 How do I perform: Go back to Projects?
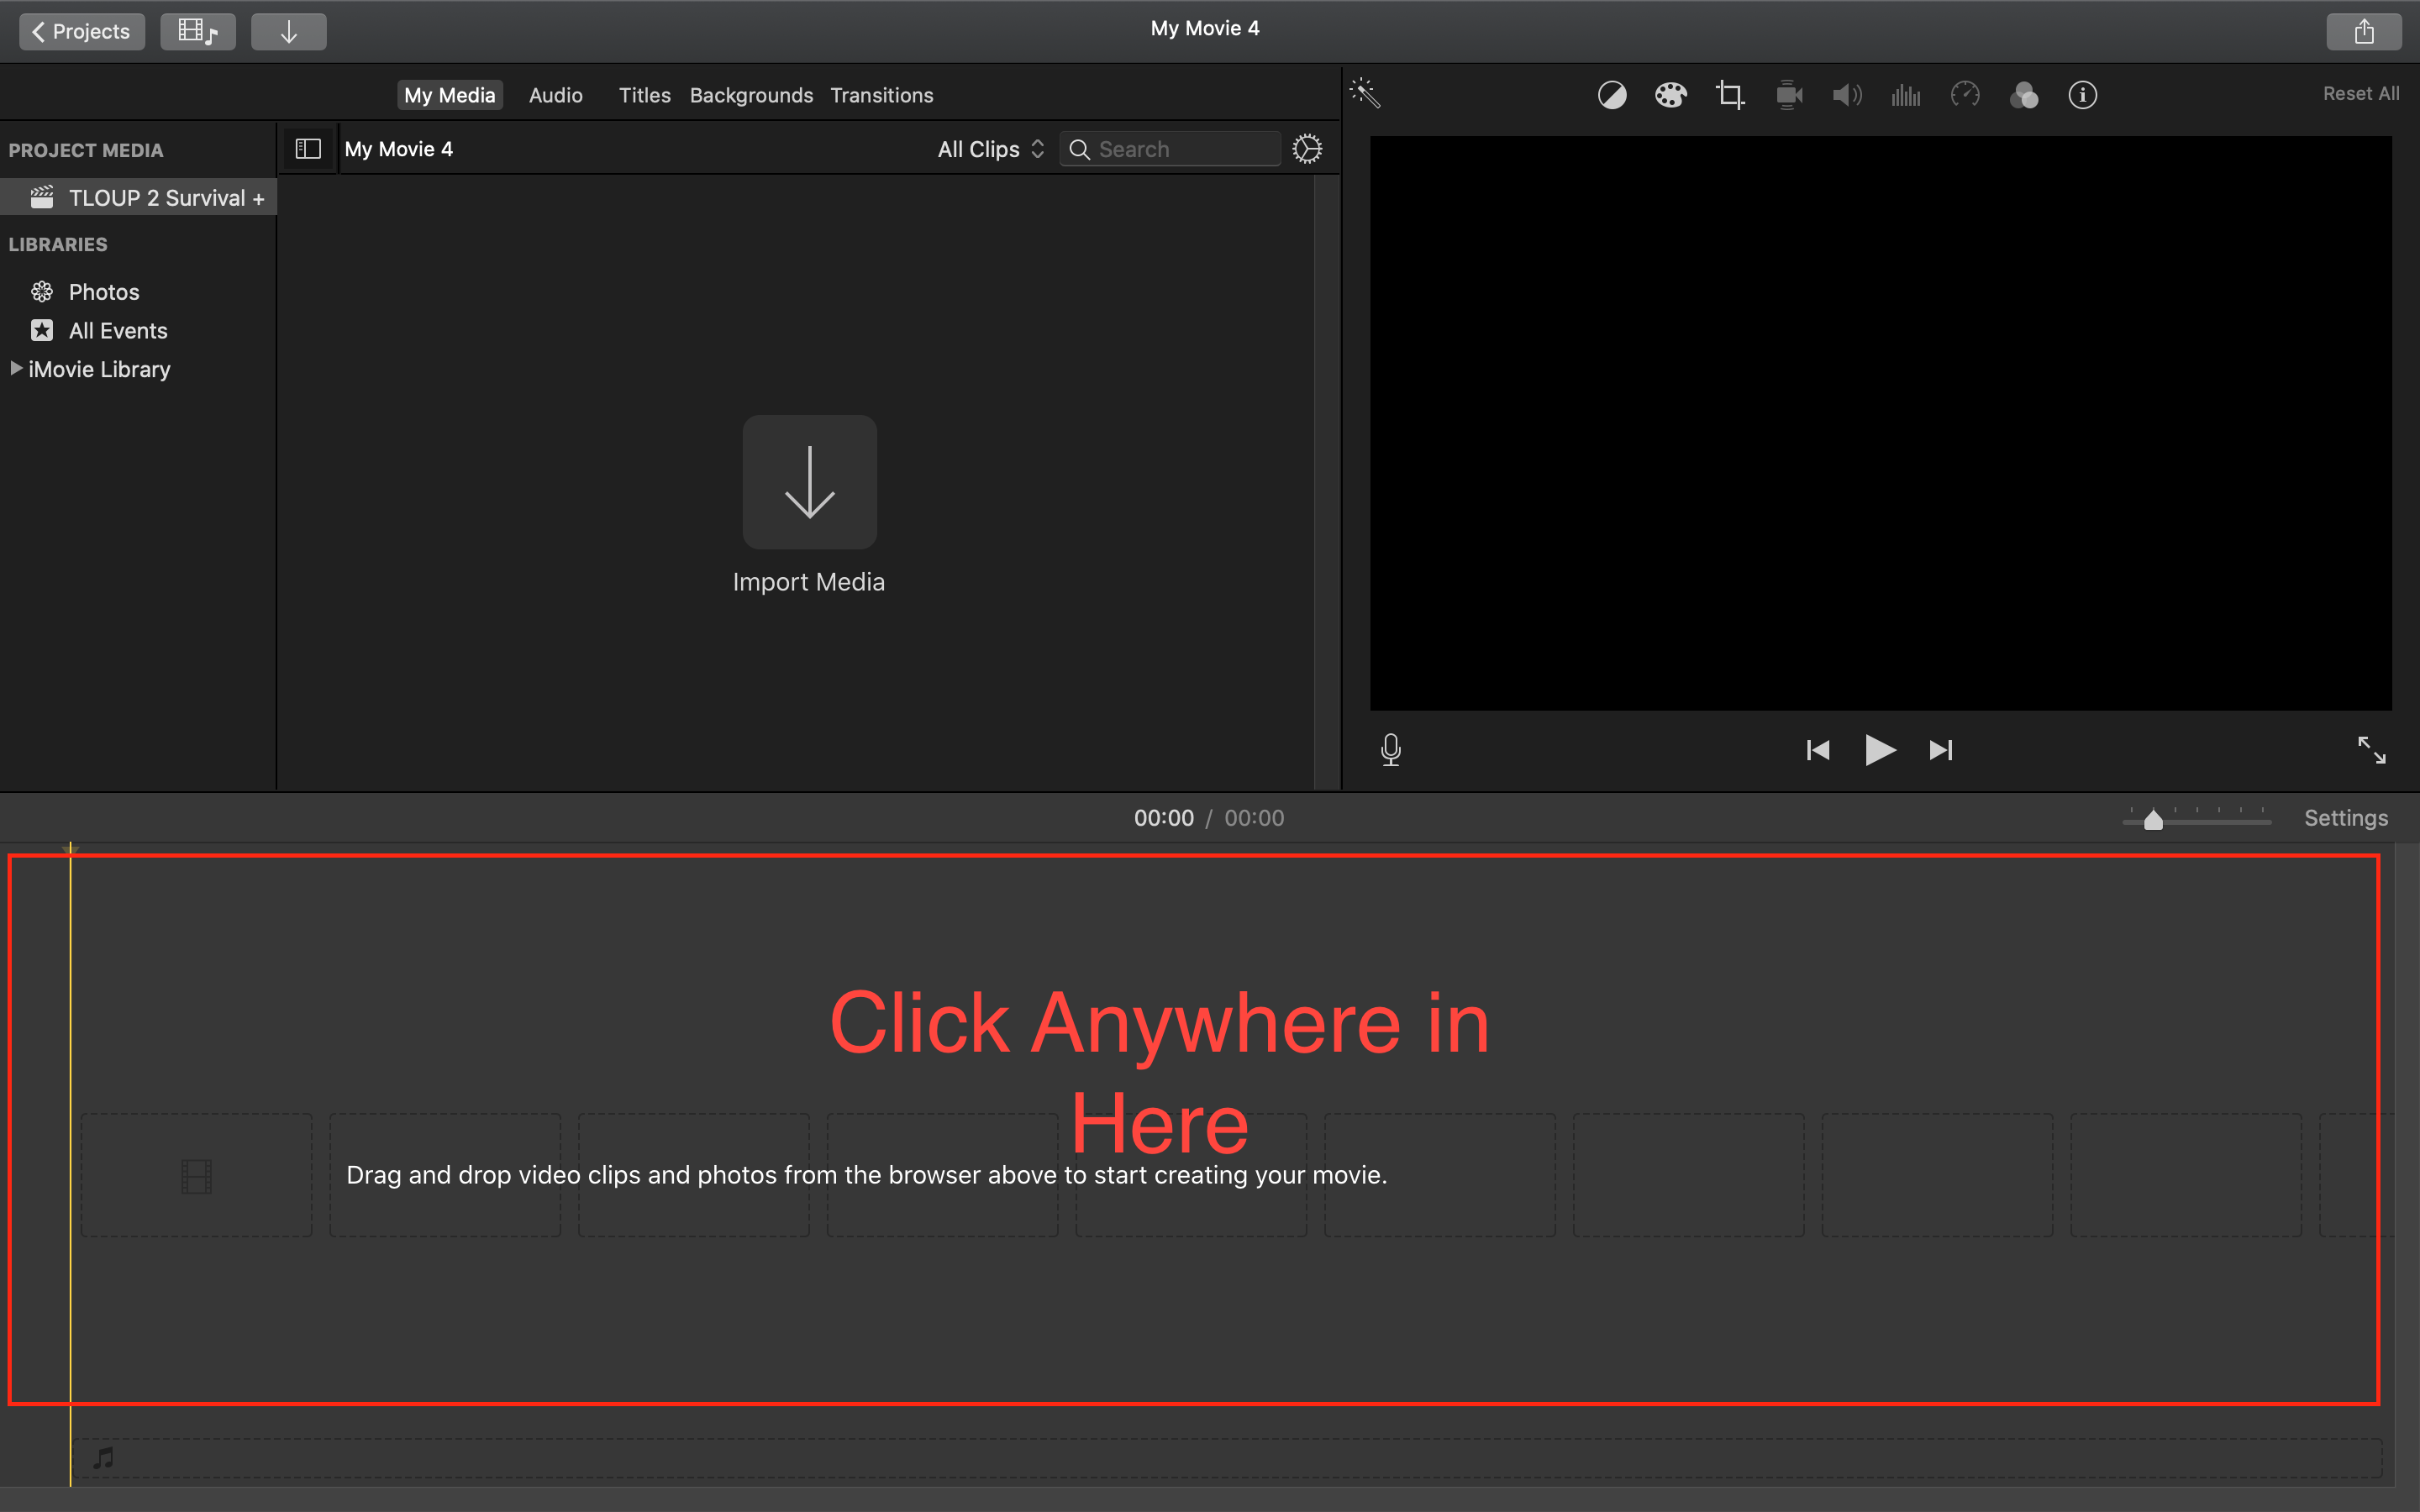[81, 31]
